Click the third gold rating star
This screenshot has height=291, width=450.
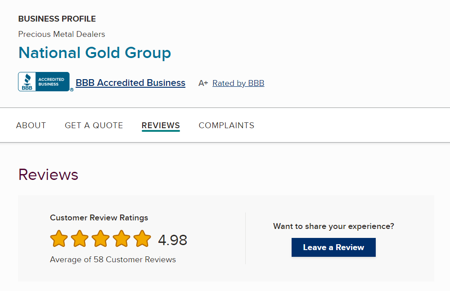pos(100,239)
